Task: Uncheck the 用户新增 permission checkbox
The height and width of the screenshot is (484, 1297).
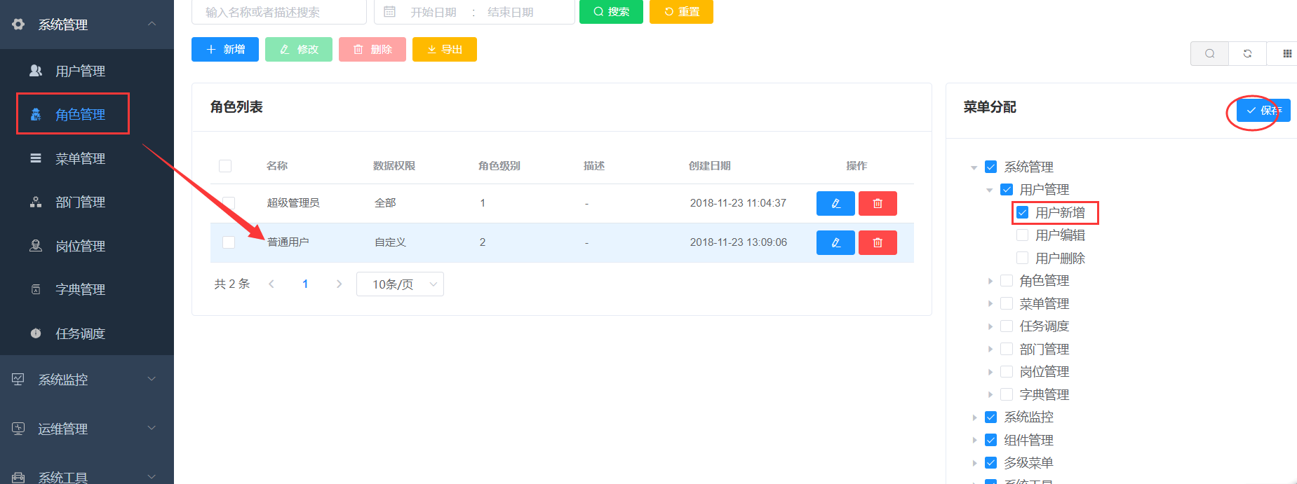Action: pos(1023,212)
